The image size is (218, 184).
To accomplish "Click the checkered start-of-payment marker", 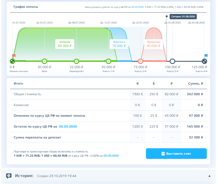I will pyautogui.click(x=12, y=61).
